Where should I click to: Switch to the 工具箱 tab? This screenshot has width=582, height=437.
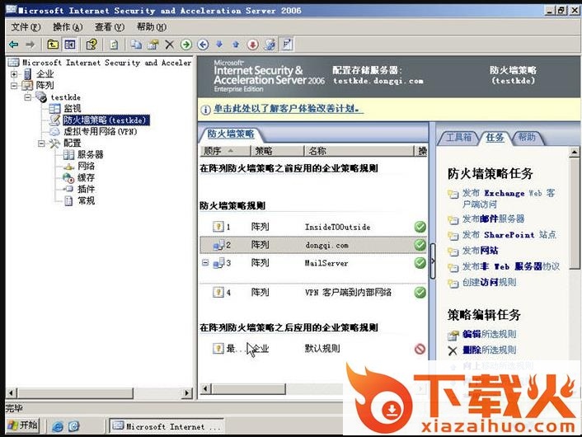pyautogui.click(x=459, y=138)
